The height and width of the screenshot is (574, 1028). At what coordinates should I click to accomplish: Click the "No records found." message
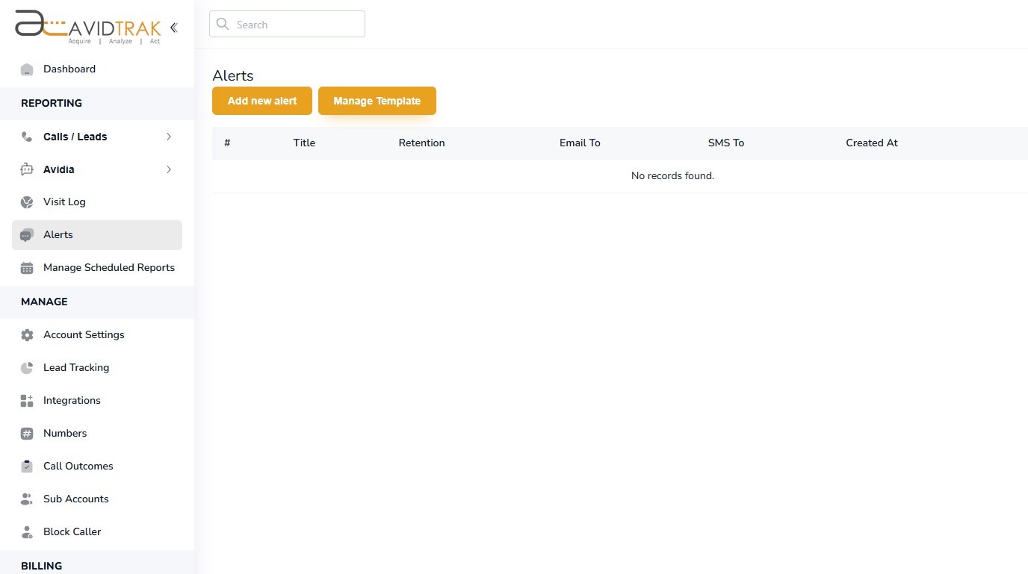(672, 176)
